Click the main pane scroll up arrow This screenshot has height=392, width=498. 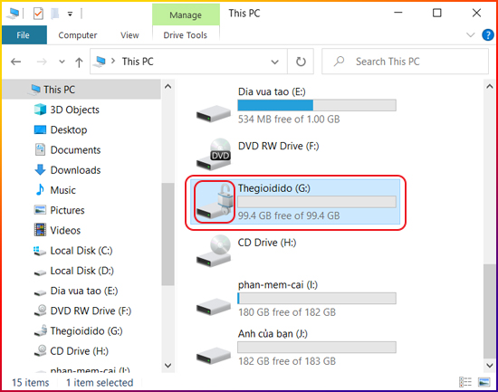[x=490, y=86]
